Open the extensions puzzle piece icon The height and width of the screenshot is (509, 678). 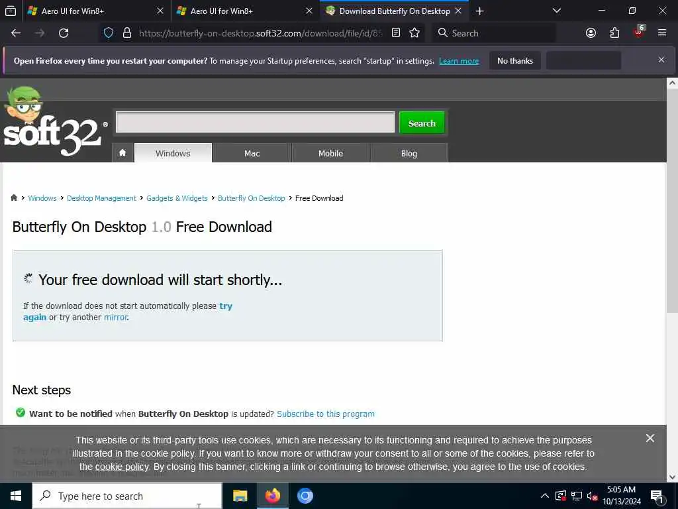614,33
